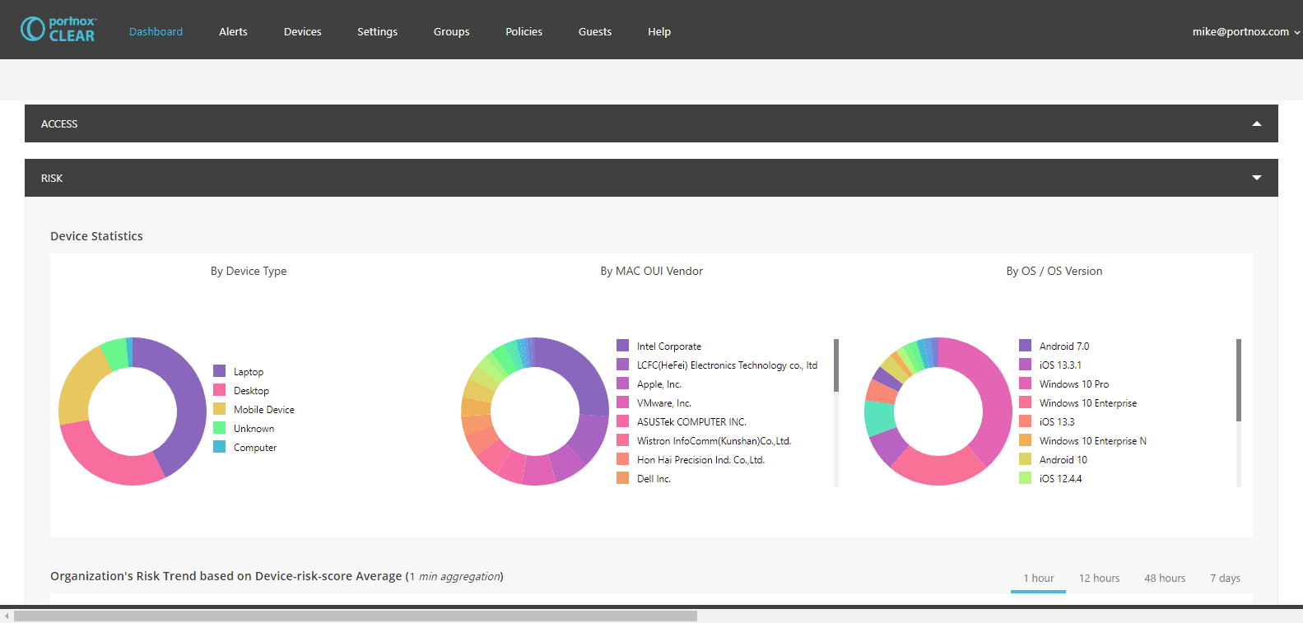Go to the Policies page
Viewport: 1303px width, 623px height.
(524, 32)
